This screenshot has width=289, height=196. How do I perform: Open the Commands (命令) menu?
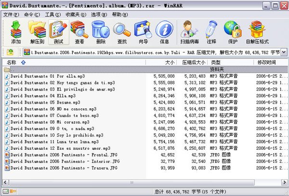point(32,14)
